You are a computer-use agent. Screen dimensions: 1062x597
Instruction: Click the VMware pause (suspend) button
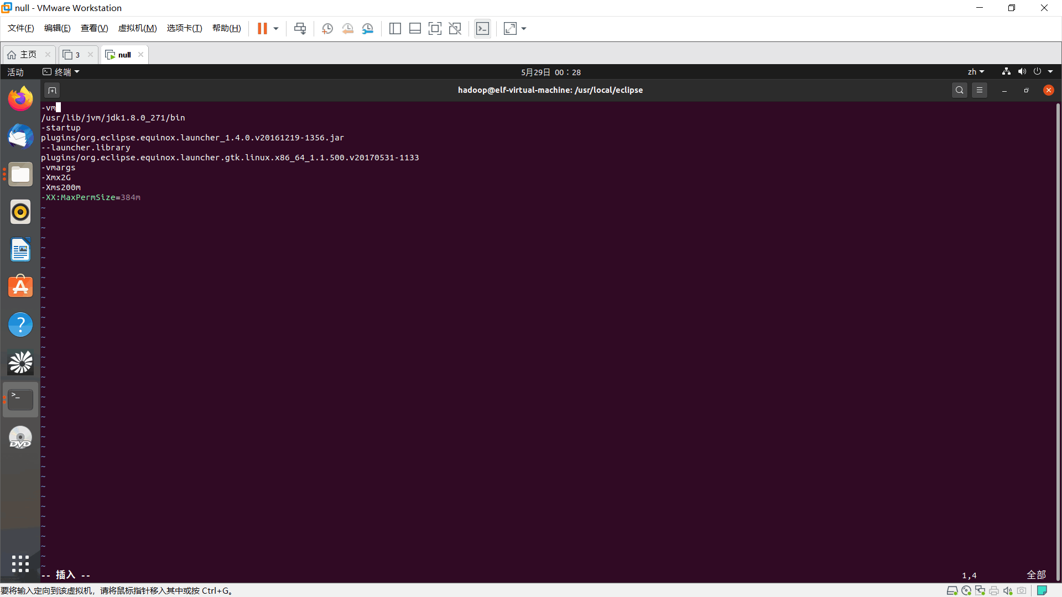[262, 29]
